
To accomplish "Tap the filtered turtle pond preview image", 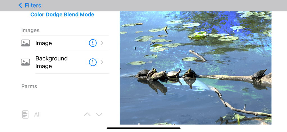I will (x=195, y=68).
